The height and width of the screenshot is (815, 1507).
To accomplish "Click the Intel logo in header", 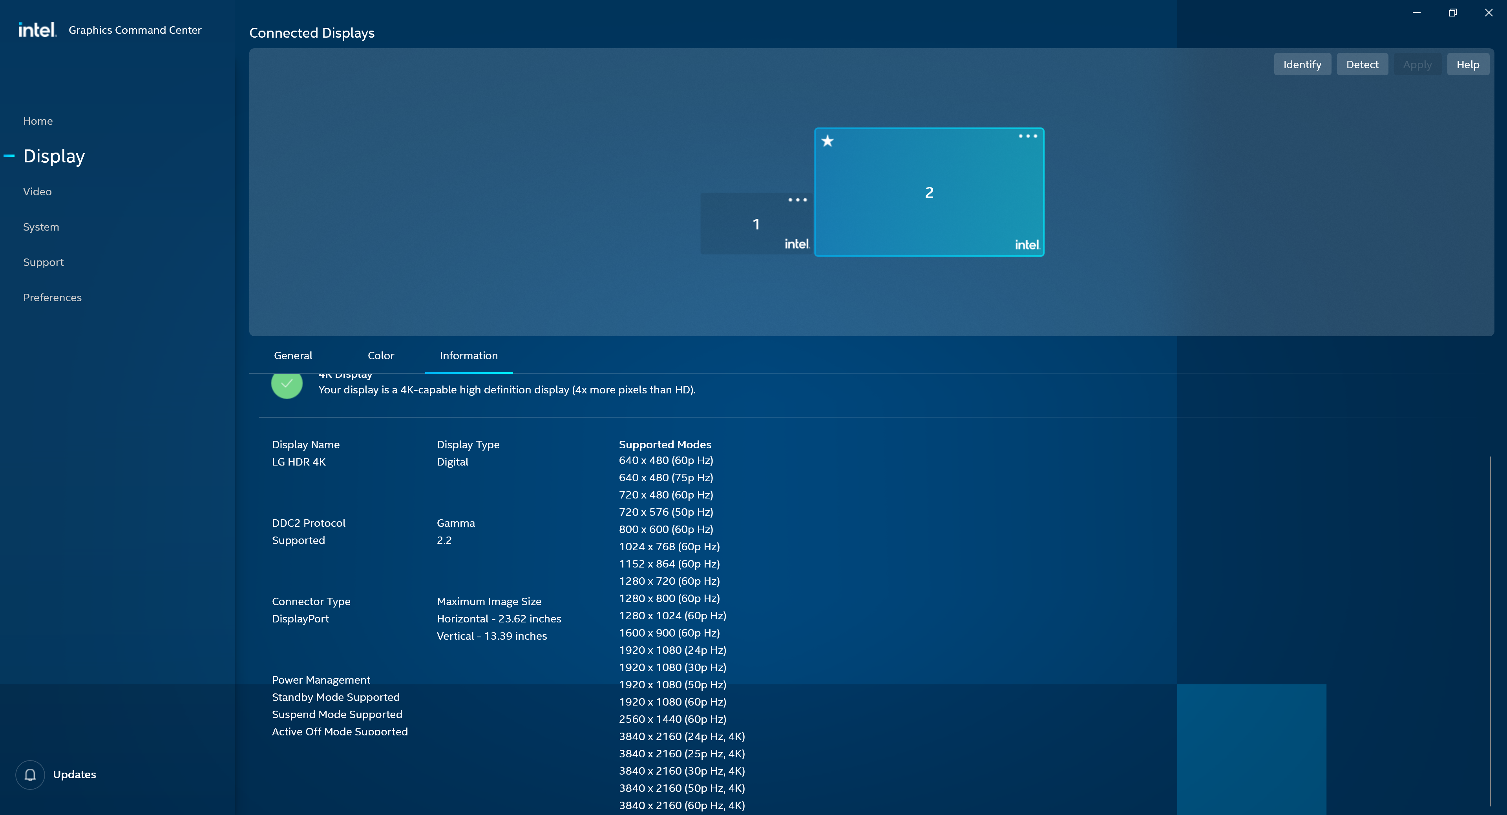I will tap(37, 30).
